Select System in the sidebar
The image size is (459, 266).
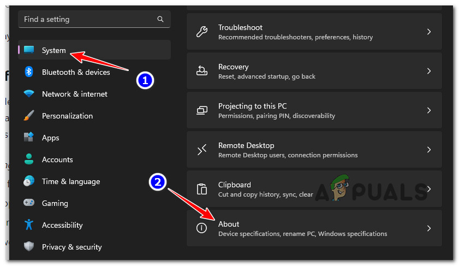click(x=53, y=50)
